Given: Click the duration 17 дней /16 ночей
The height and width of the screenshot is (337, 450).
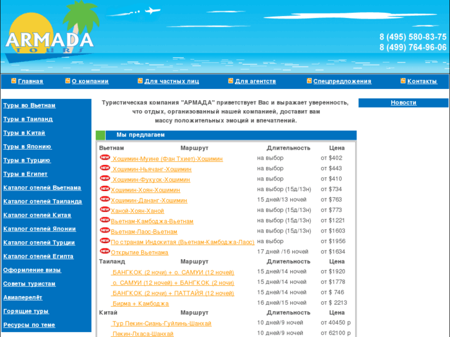Looking at the screenshot, I should pyautogui.click(x=283, y=252).
